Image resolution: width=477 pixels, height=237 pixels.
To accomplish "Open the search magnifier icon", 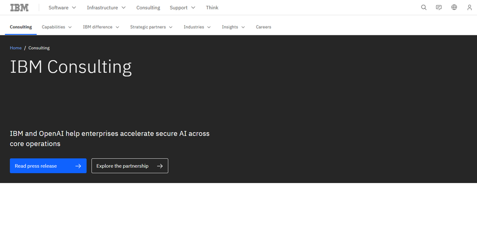I will [424, 7].
